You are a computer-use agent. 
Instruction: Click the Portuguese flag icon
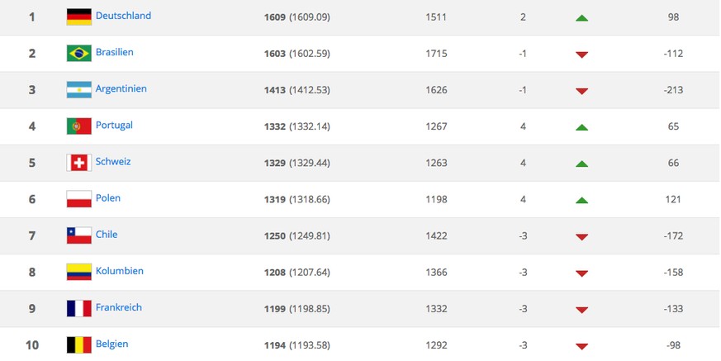pos(78,126)
